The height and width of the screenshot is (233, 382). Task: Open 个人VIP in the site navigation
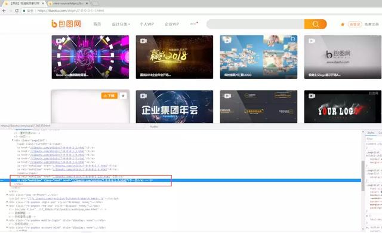coord(147,24)
